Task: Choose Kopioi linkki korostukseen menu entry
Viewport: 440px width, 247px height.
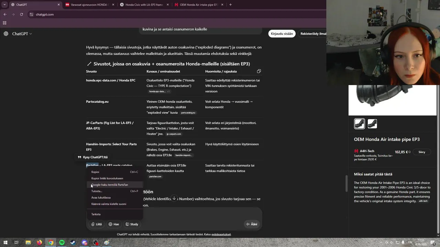Action: click(x=114, y=178)
